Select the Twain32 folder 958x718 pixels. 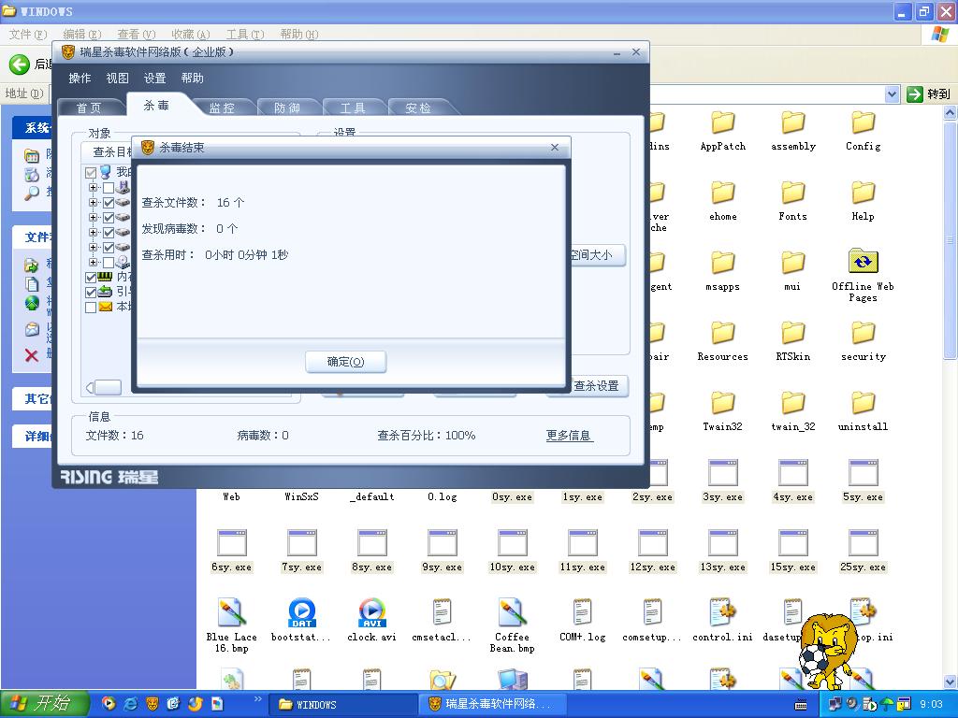723,404
